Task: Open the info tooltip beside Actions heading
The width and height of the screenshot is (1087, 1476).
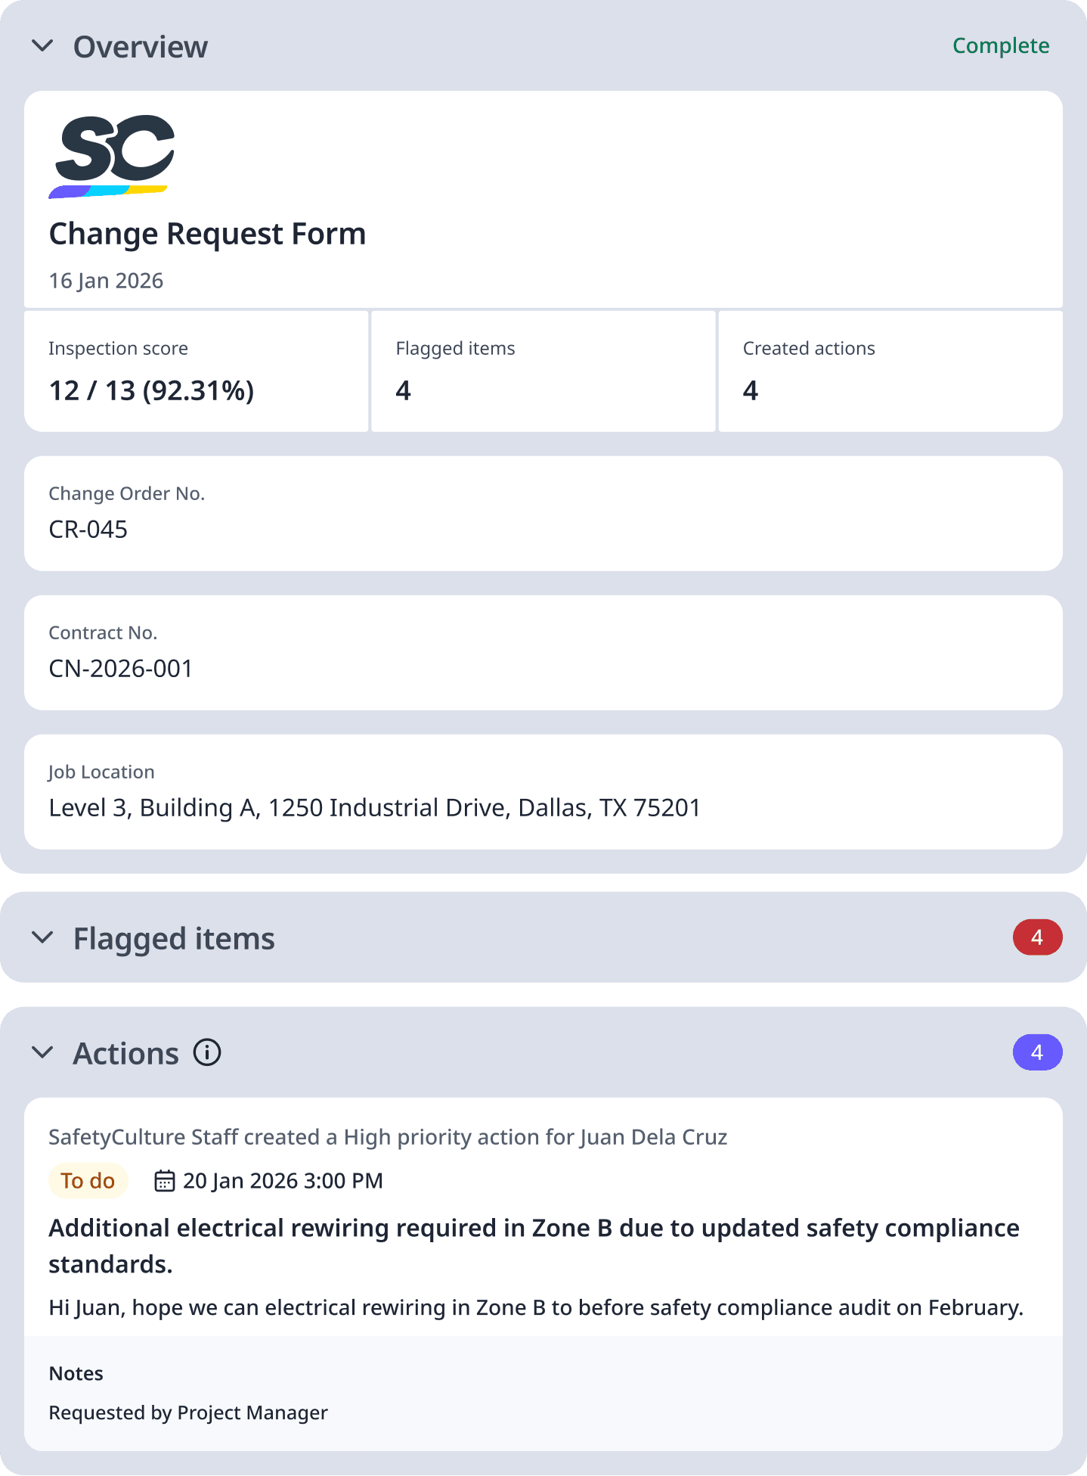Action: coord(207,1052)
